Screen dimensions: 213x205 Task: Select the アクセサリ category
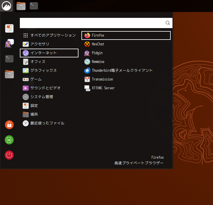pos(49,44)
